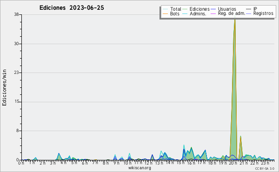Click the tall bot edits peak at 20 h

pos(234,89)
